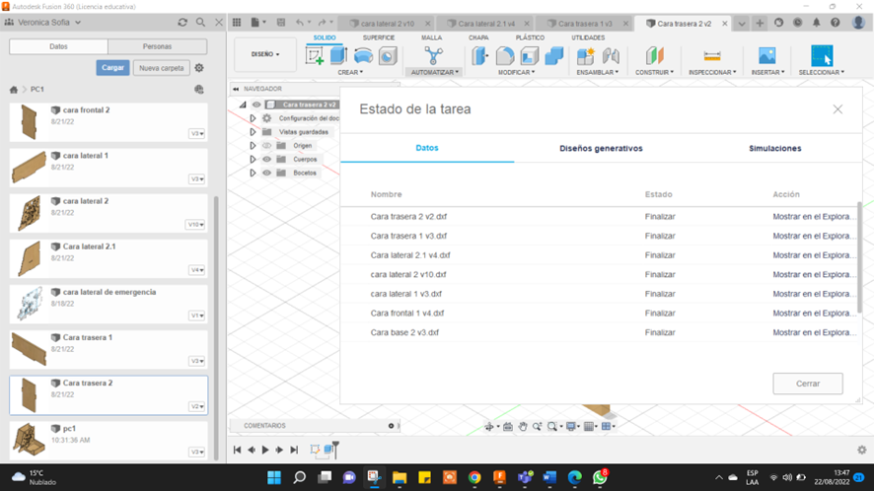874x491 pixels.
Task: Open pc1 design thumbnail
Action: 29,439
